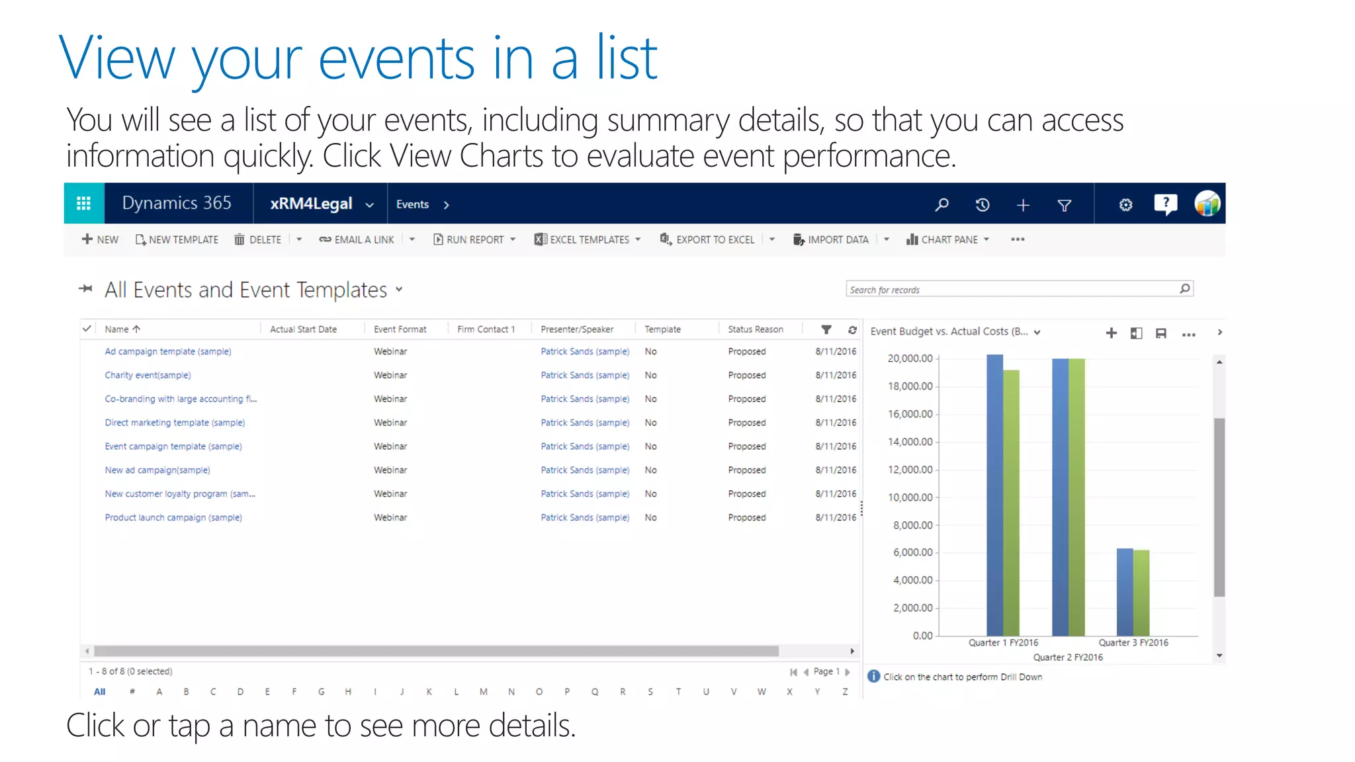Click the help question mark icon

click(1166, 204)
